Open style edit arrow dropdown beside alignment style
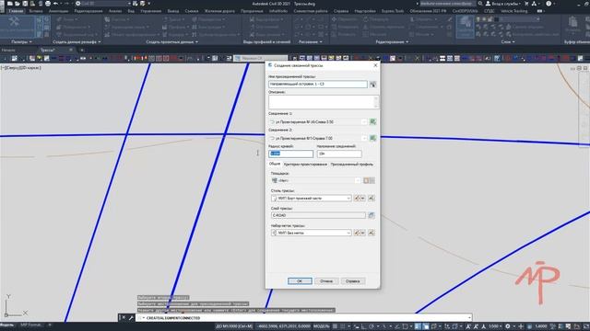 [x=362, y=199]
